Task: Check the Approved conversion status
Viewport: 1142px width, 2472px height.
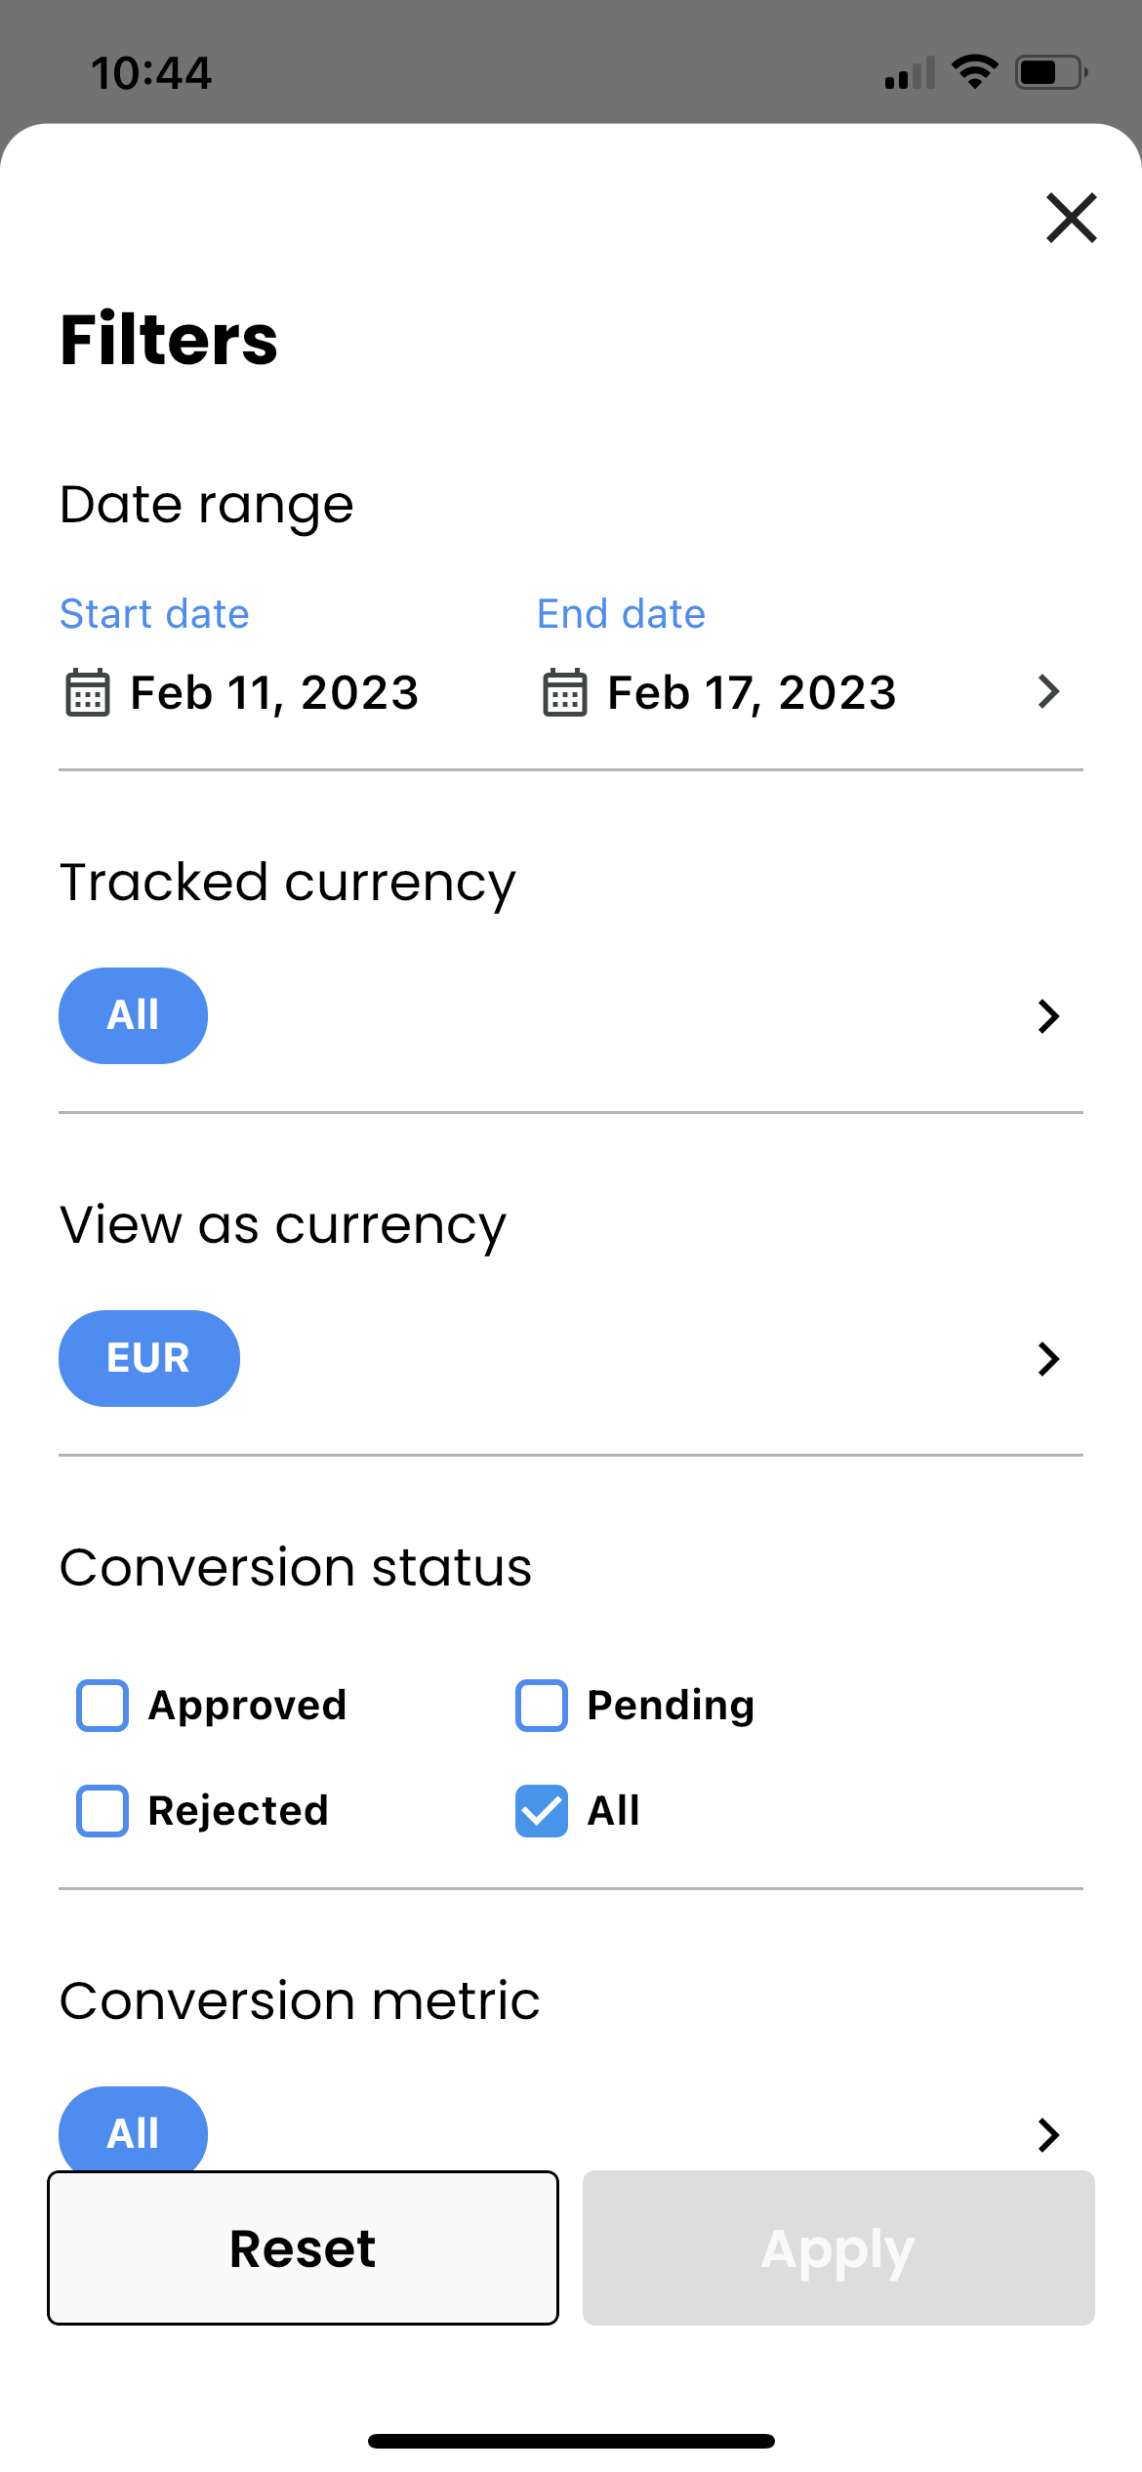Action: (x=102, y=1705)
